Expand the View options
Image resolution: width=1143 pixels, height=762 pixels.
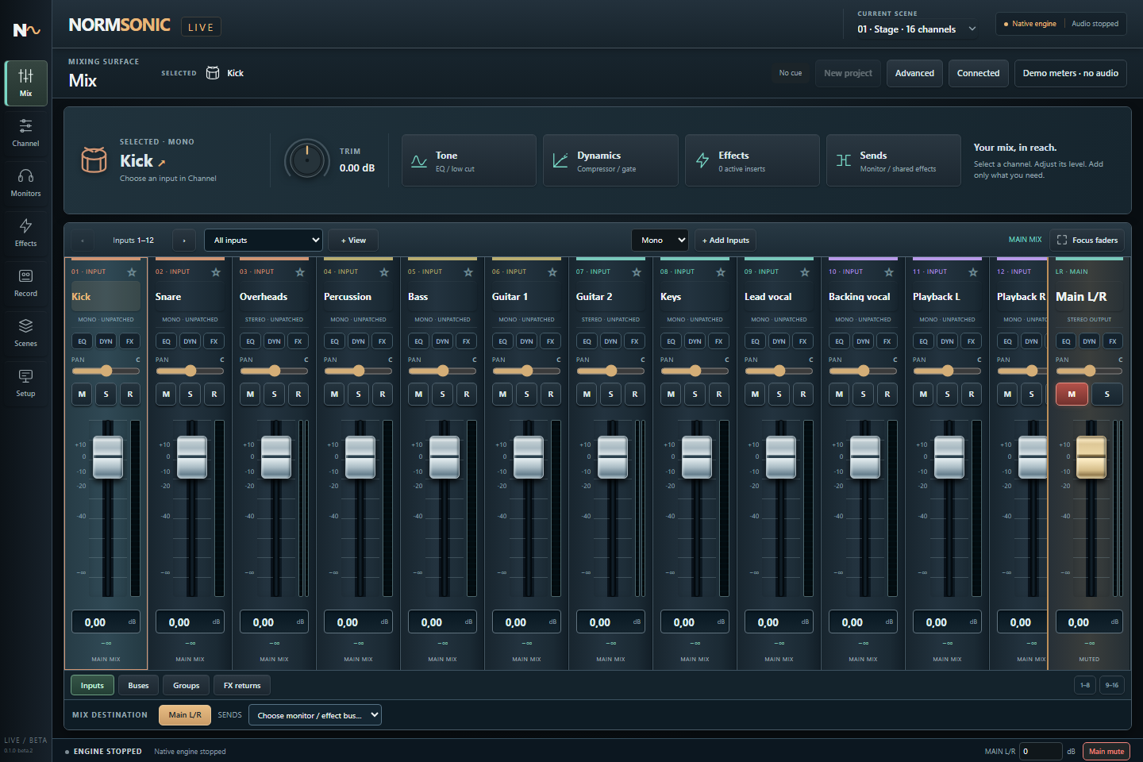click(x=354, y=241)
